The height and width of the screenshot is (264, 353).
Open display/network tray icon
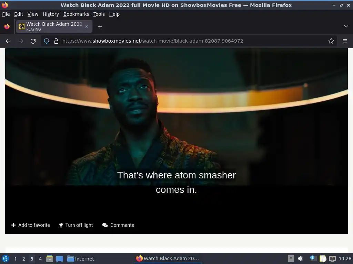point(332,258)
